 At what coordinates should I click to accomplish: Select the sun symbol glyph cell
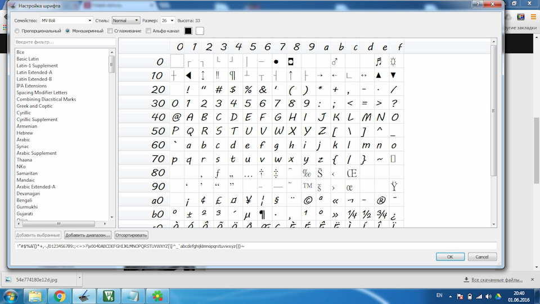(393, 62)
